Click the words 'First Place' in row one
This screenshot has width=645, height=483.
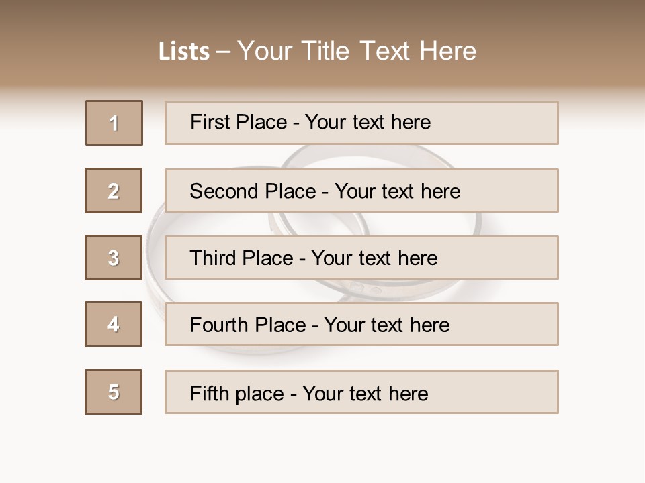tap(239, 122)
